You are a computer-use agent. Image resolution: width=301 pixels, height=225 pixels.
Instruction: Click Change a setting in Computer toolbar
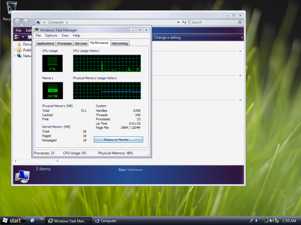[167, 38]
